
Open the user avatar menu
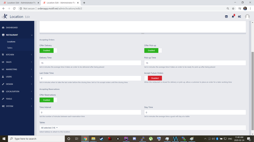pyautogui.click(x=247, y=17)
